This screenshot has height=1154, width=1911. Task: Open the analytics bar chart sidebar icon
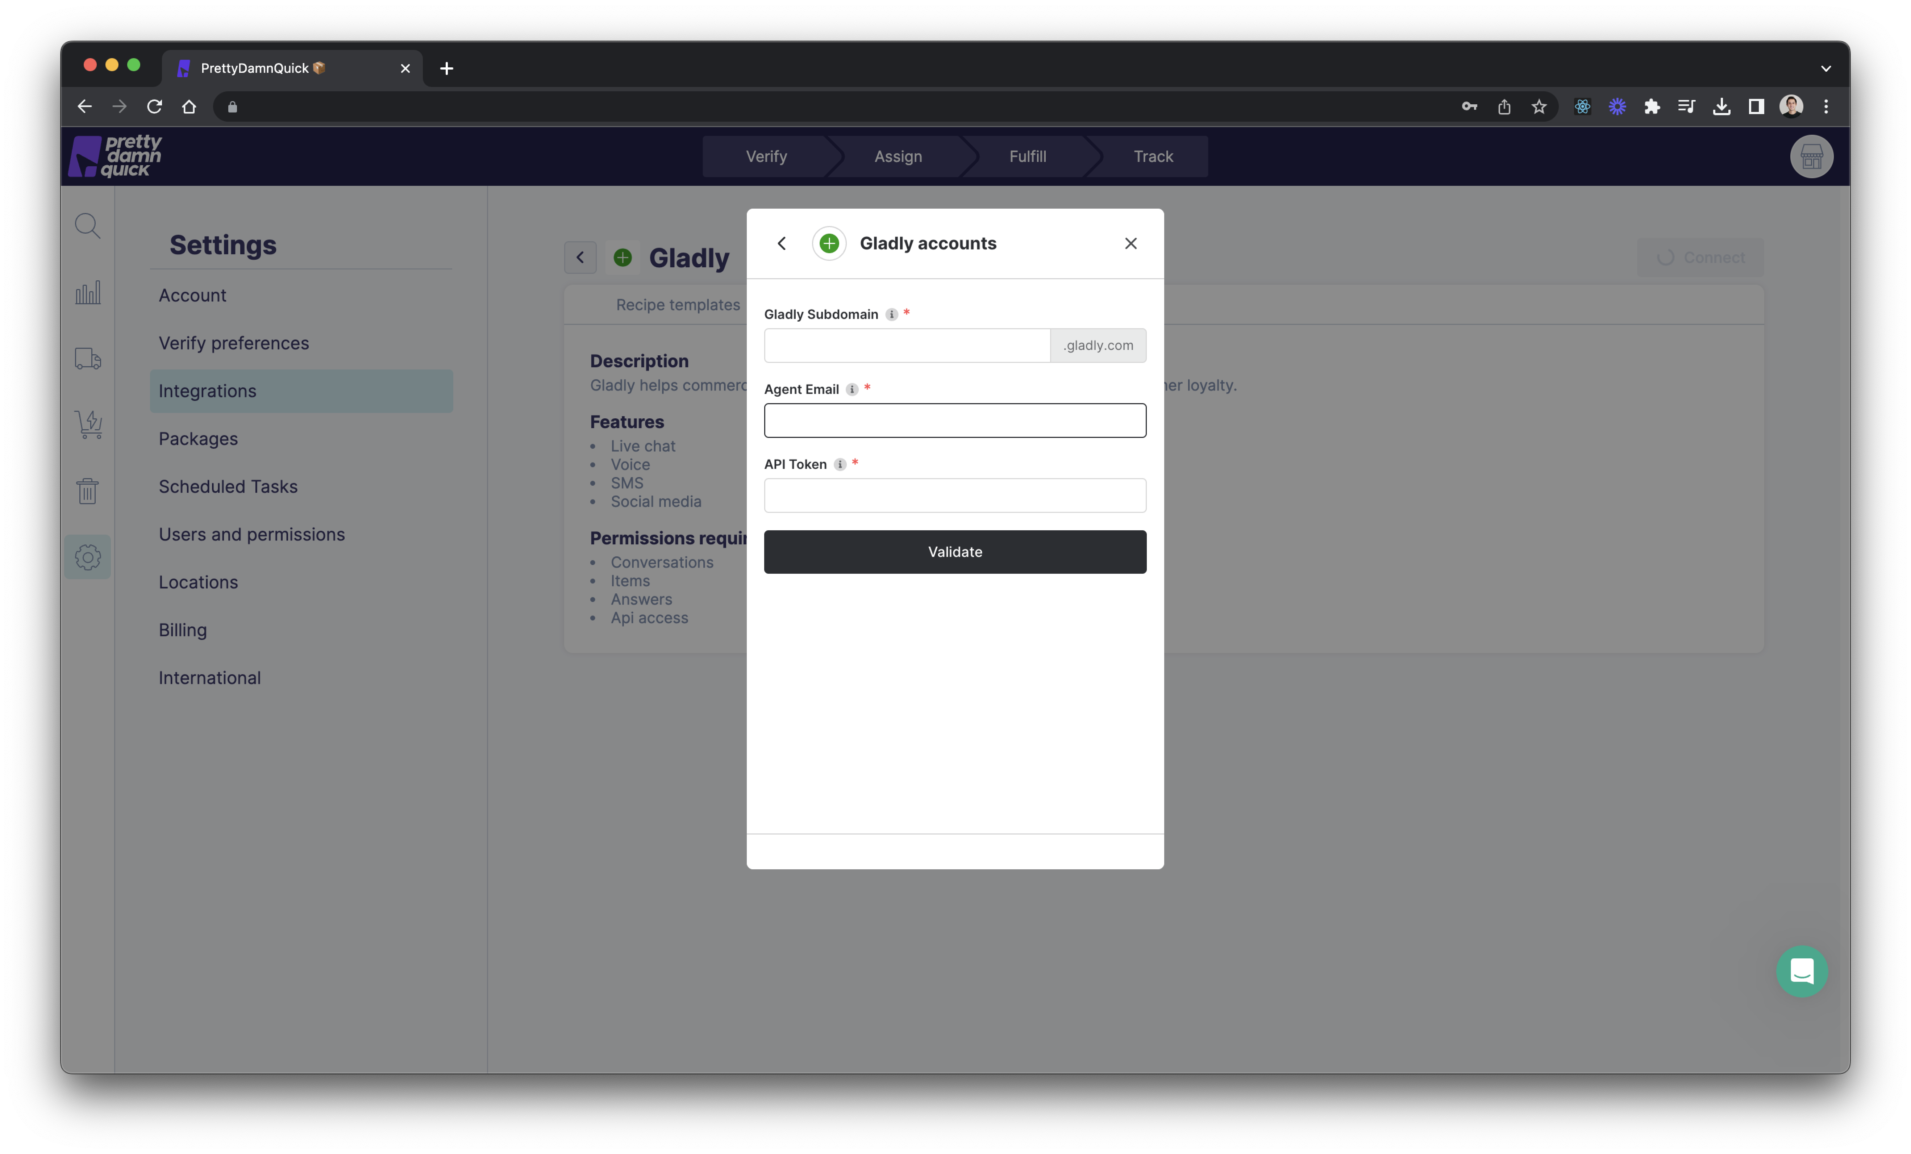click(88, 293)
